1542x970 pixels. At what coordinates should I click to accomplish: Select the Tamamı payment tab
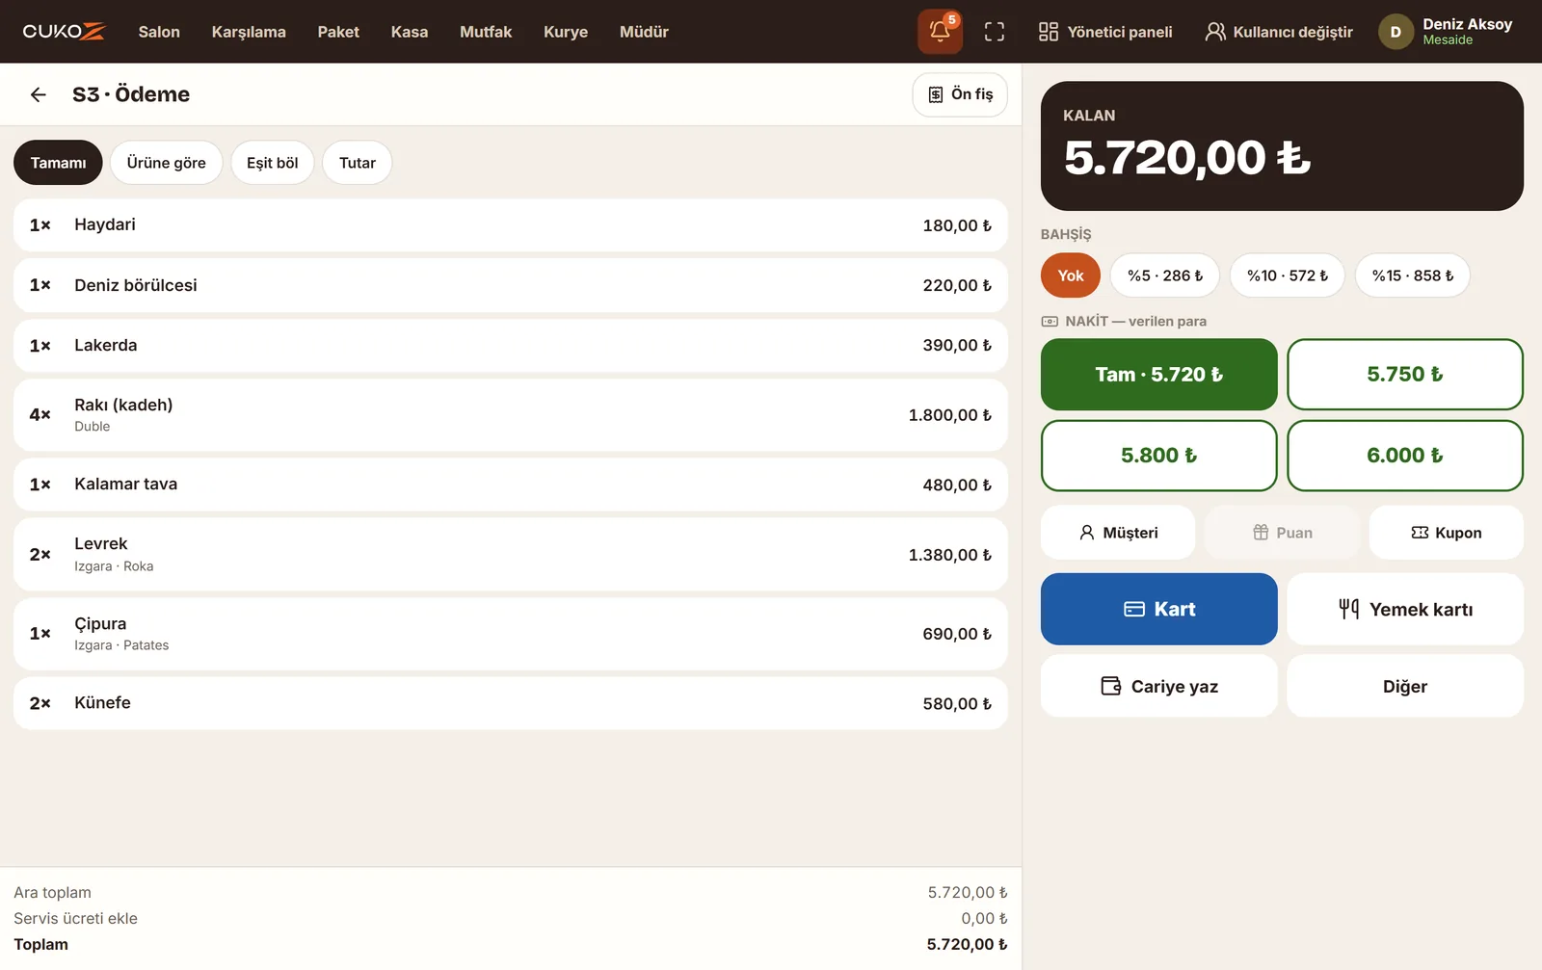click(58, 163)
